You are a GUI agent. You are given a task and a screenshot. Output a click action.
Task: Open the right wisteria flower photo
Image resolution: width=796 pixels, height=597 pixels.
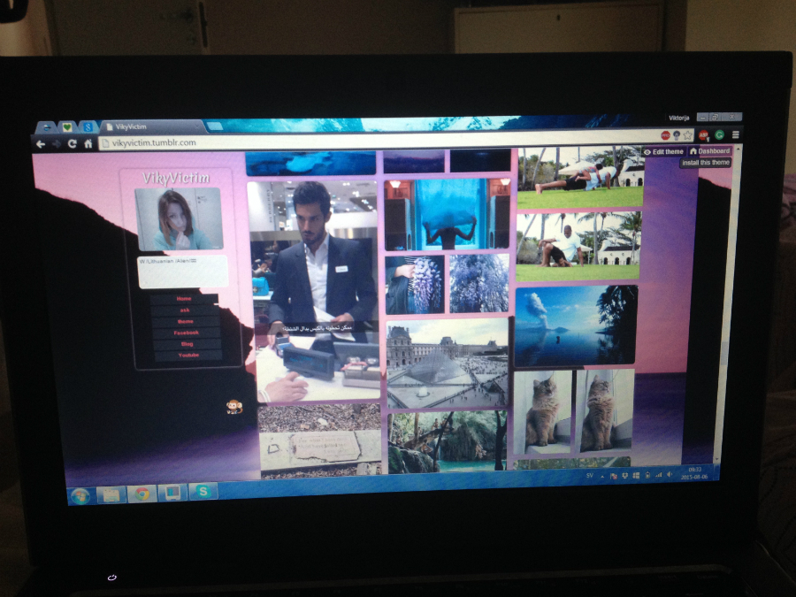478,283
